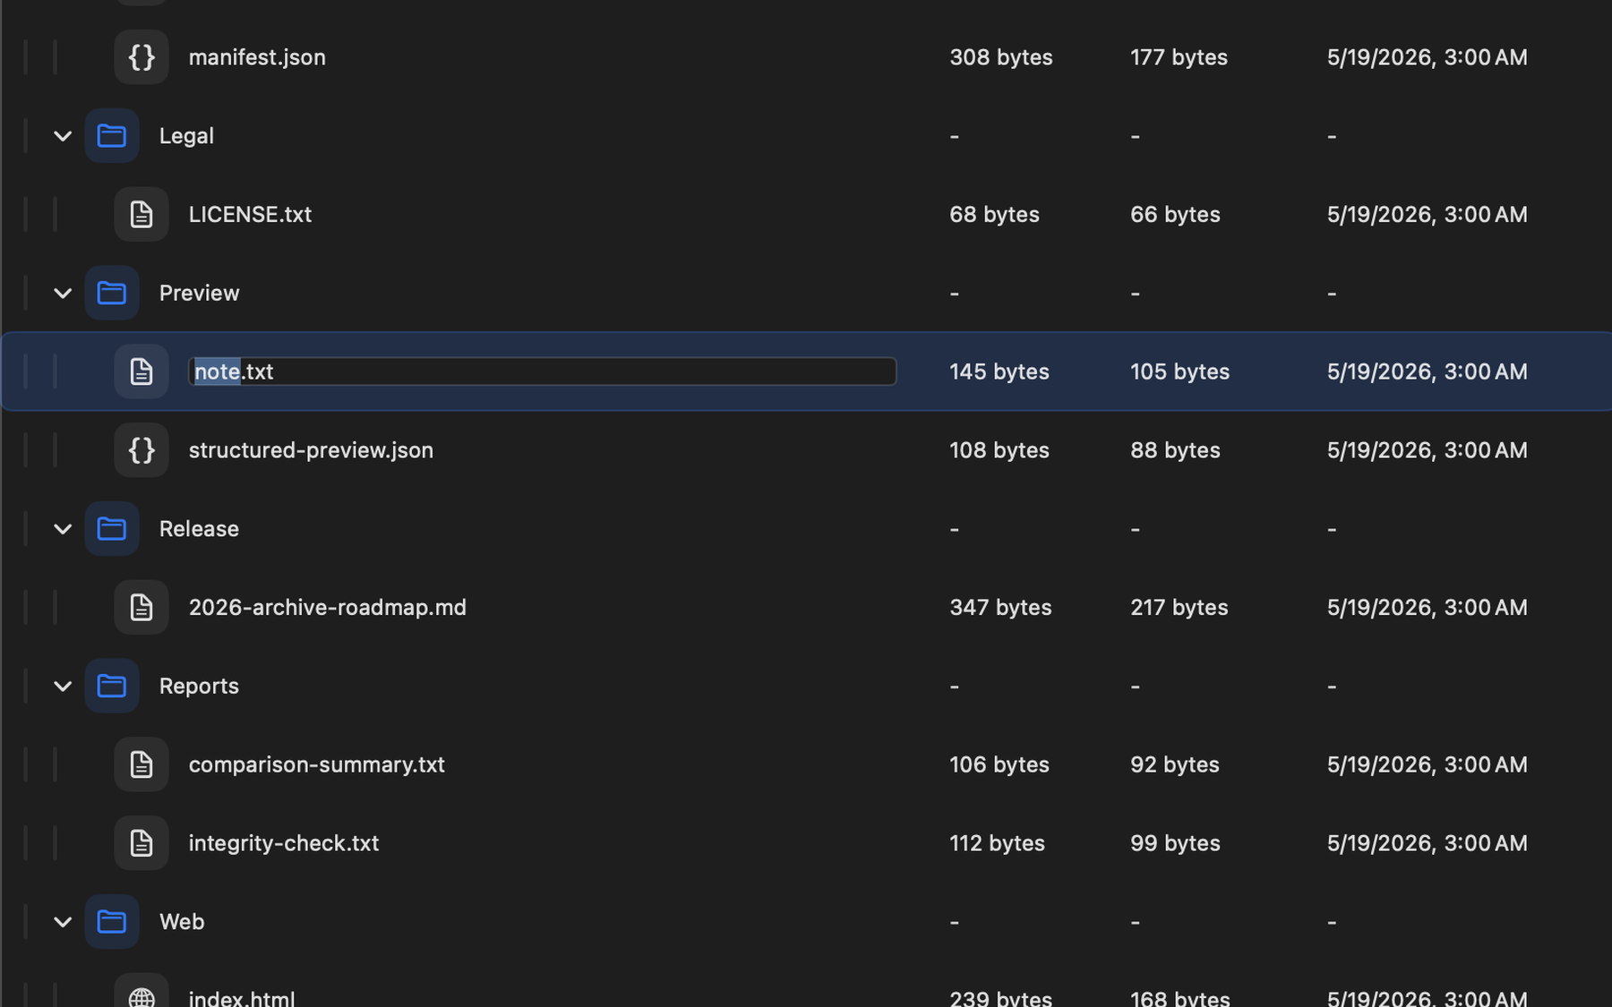Viewport: 1612px width, 1007px height.
Task: Click the Reports folder icon
Action: coord(112,686)
